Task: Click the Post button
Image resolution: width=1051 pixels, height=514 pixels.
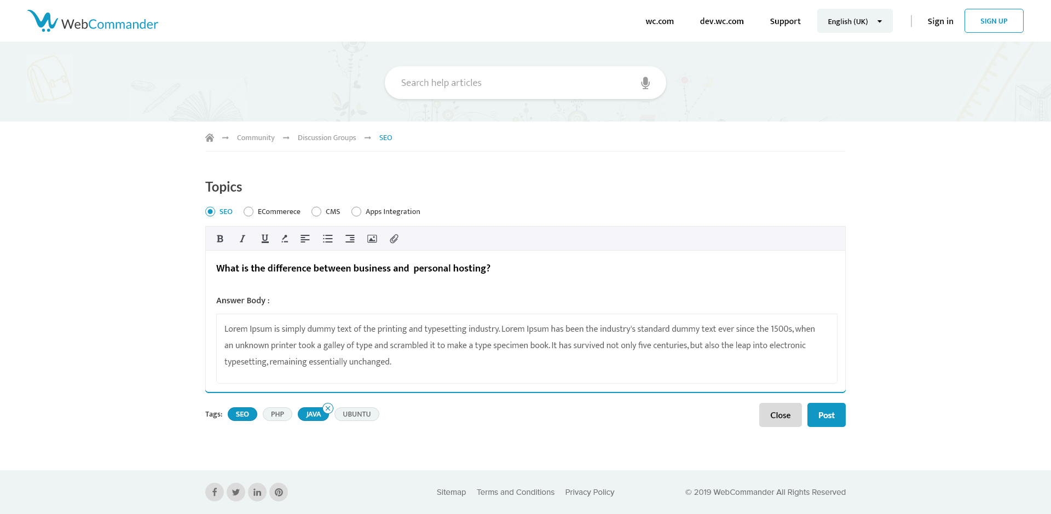Action: click(826, 415)
